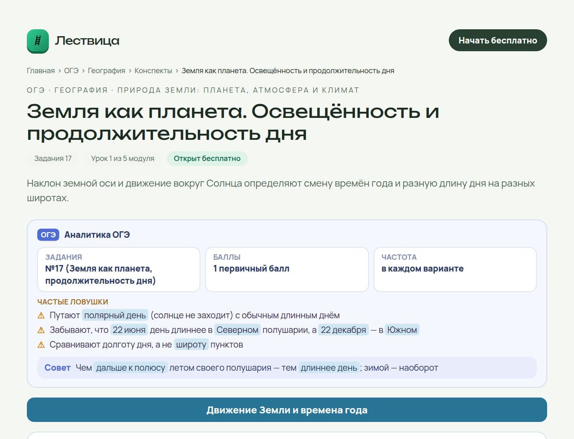Select the БАЛЛЫ card "1 первичный балл"
The width and height of the screenshot is (574, 439).
click(x=287, y=269)
